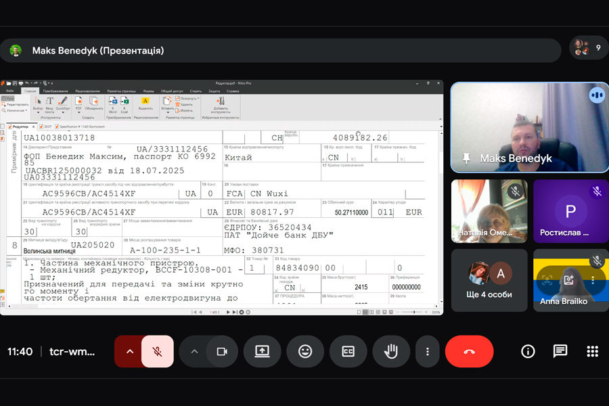Viewport: 609px width, 406px height.
Task: Convert the document to Word
Action: pyautogui.click(x=112, y=104)
